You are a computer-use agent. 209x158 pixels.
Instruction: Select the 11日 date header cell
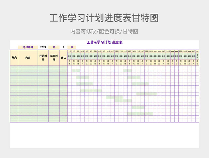(x=112, y=51)
